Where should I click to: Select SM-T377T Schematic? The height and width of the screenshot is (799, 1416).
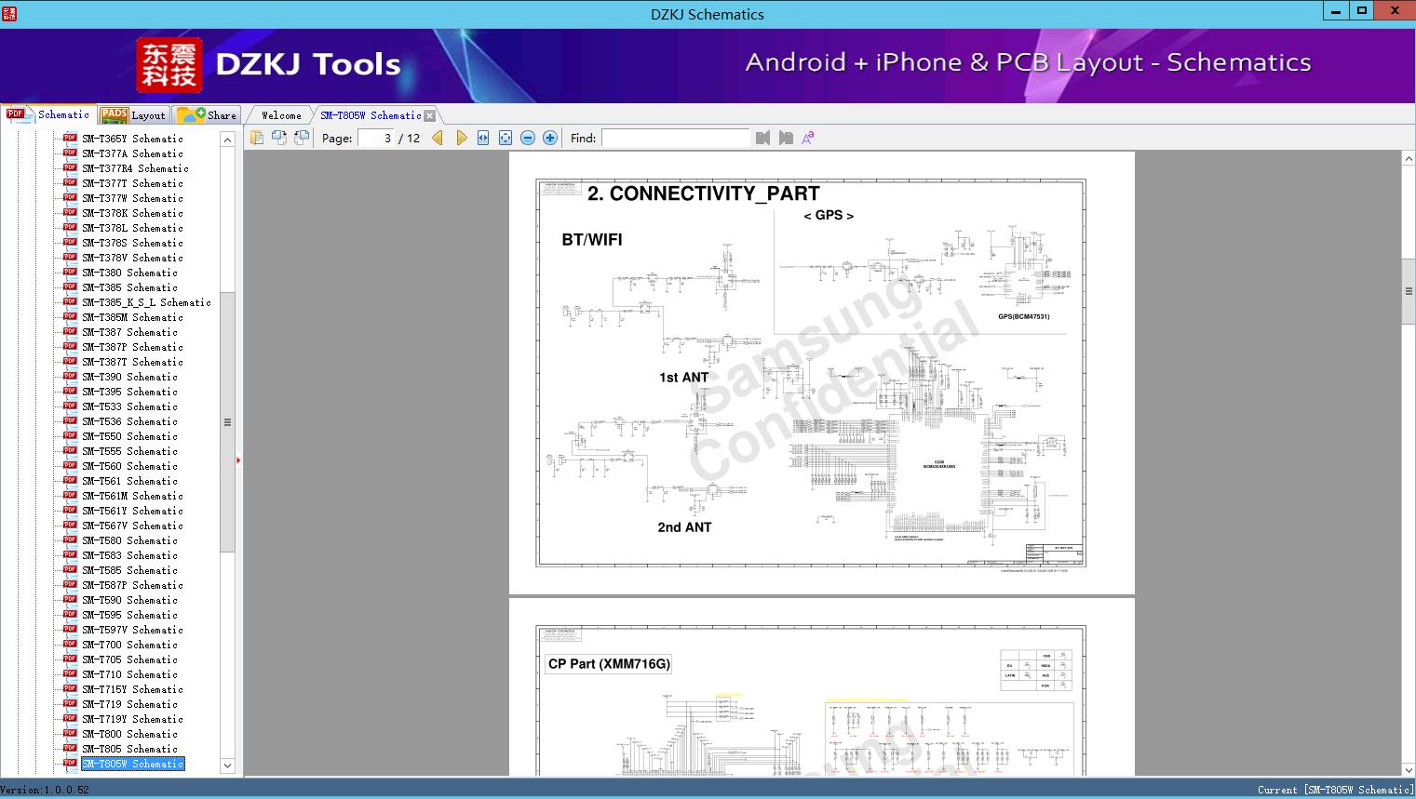[x=132, y=183]
